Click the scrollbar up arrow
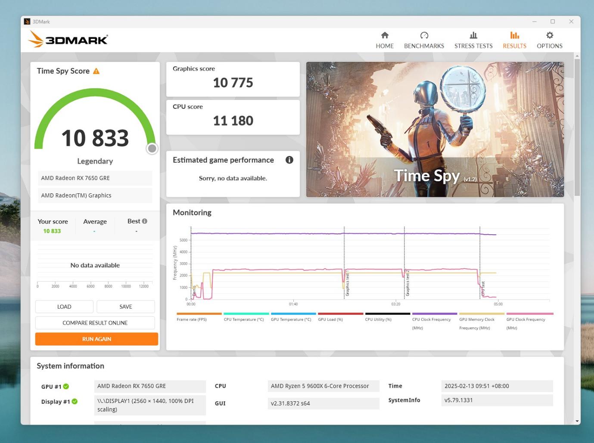Viewport: 594px width, 443px height. [577, 56]
